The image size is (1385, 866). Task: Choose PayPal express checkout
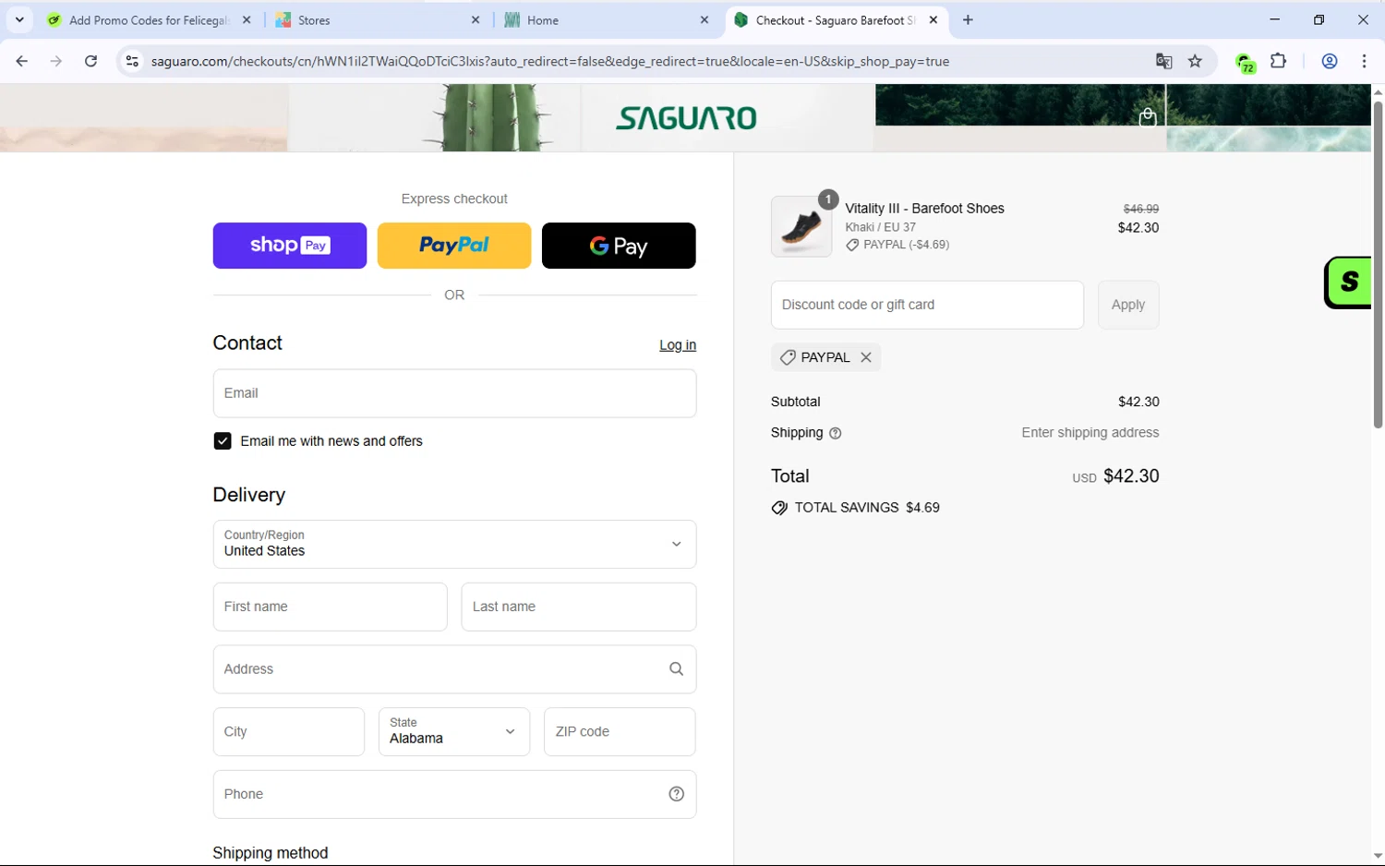point(454,246)
